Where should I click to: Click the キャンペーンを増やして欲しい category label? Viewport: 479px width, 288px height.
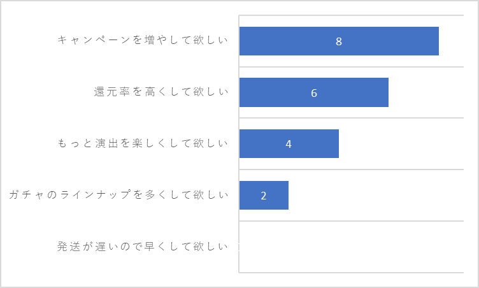click(143, 40)
